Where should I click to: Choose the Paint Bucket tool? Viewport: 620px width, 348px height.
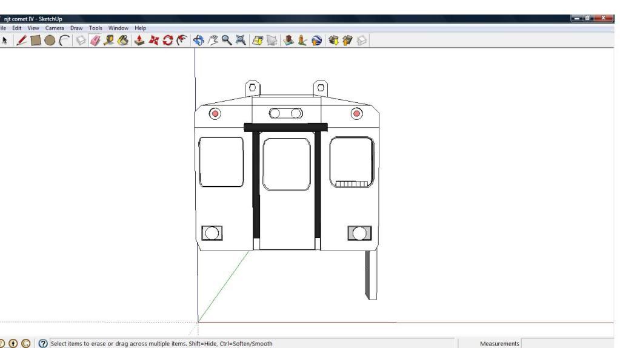tap(123, 41)
